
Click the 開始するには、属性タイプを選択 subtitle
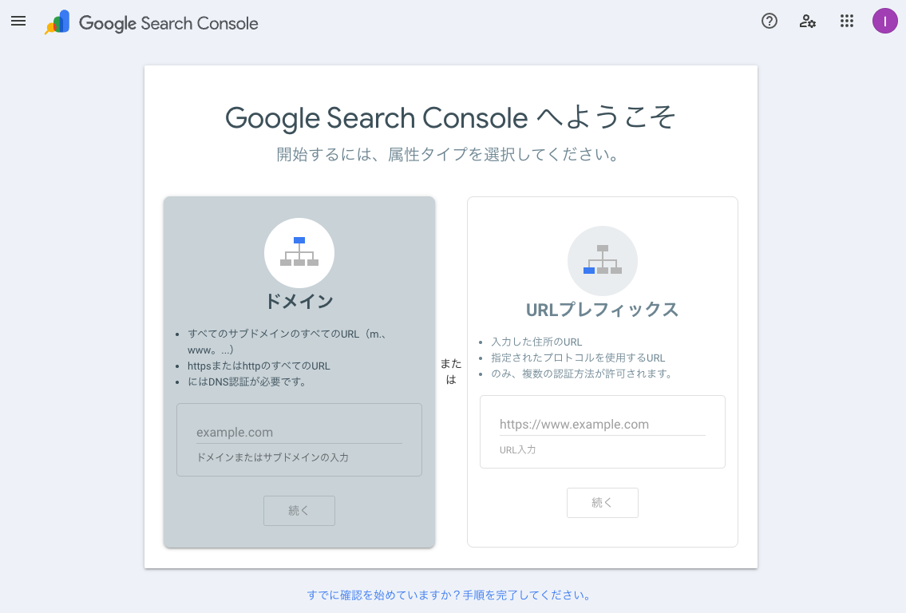[449, 154]
